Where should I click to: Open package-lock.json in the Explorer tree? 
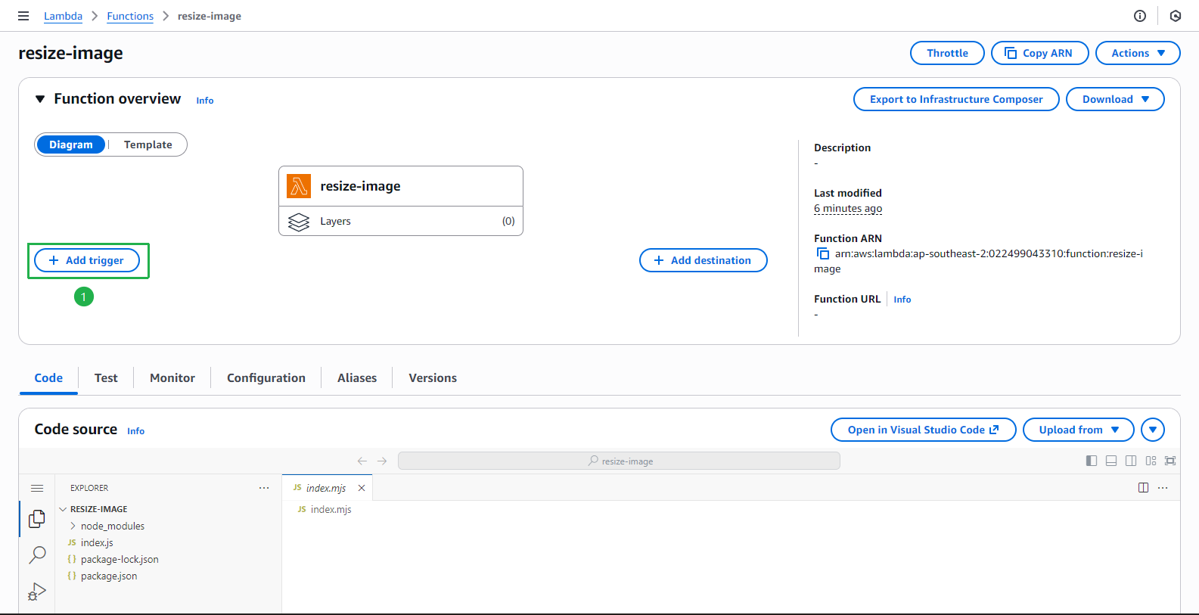(x=168, y=559)
